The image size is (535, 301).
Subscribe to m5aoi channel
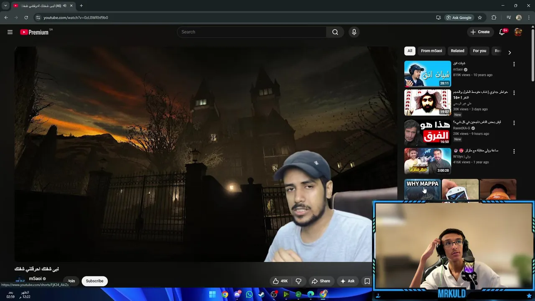coord(94,281)
